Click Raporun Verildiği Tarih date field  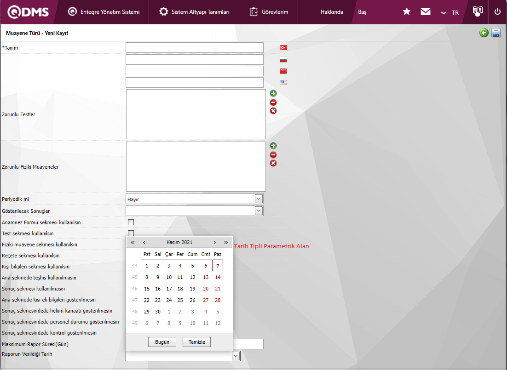(x=179, y=356)
